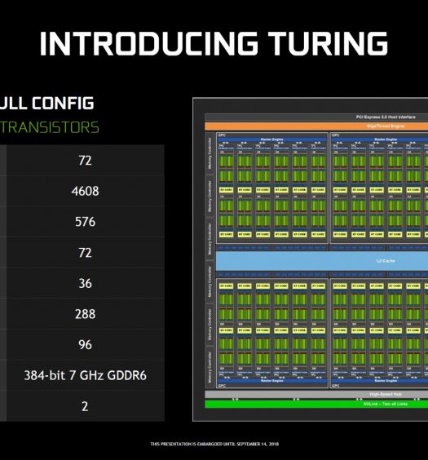Image resolution: width=428 pixels, height=460 pixels.
Task: Click the 384-bit 7 GHz GDDR6 cell
Action: 85,375
